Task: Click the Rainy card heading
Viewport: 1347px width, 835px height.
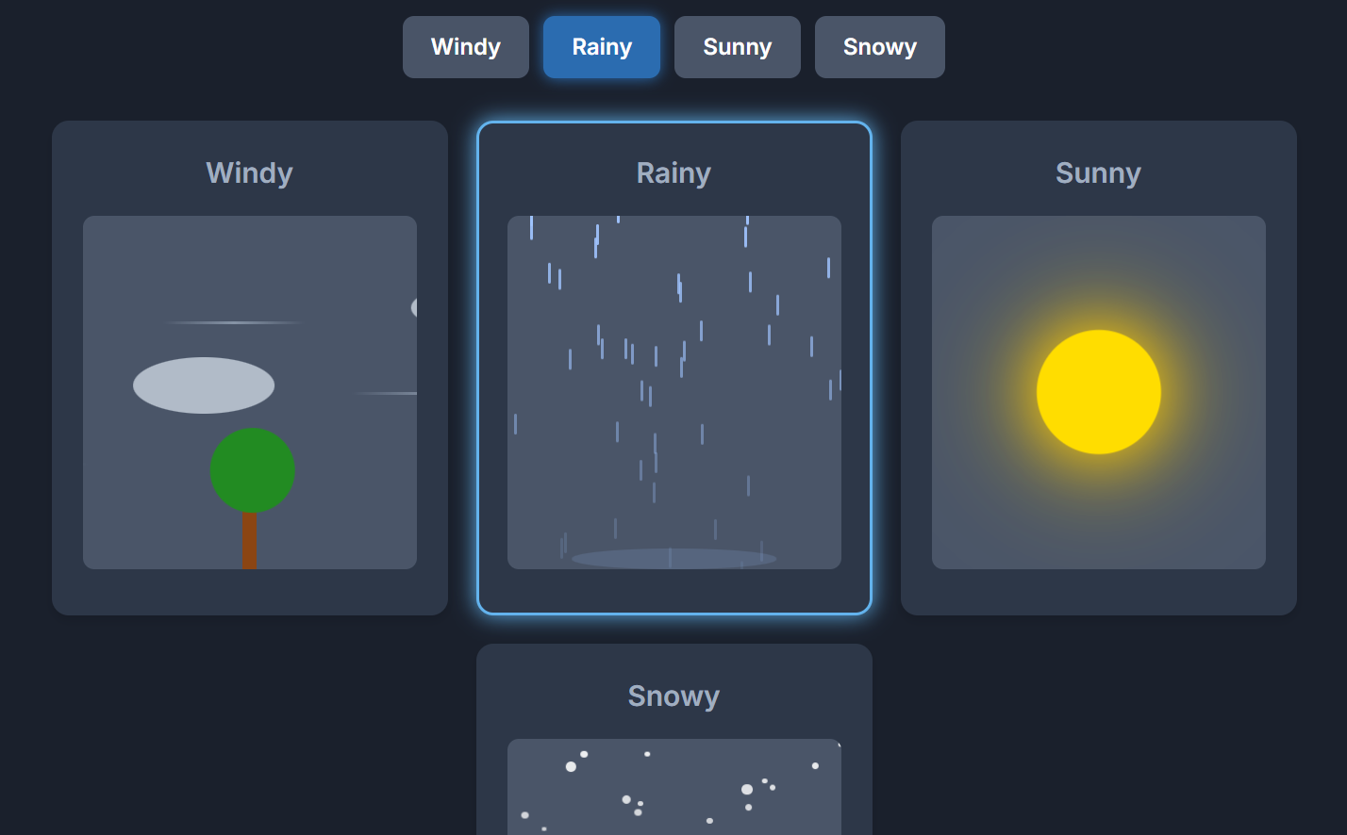Action: 674,172
